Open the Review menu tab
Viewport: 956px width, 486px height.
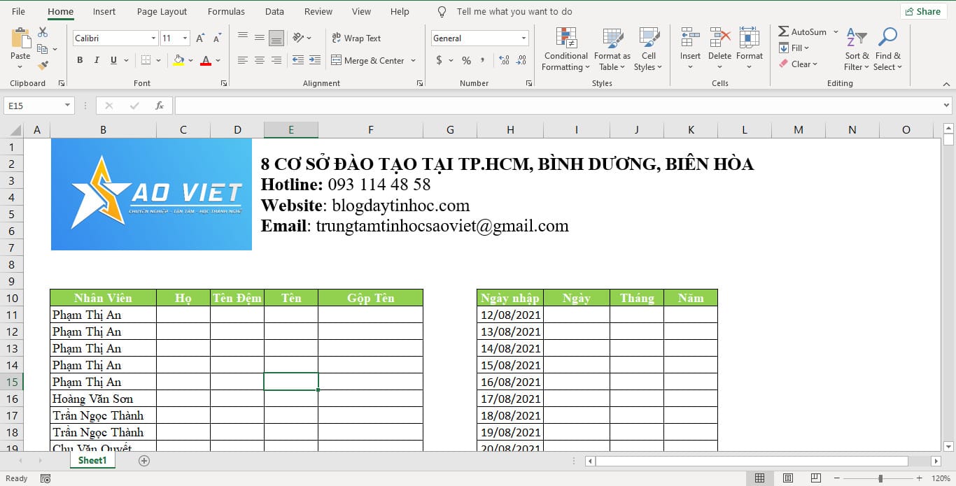[318, 11]
